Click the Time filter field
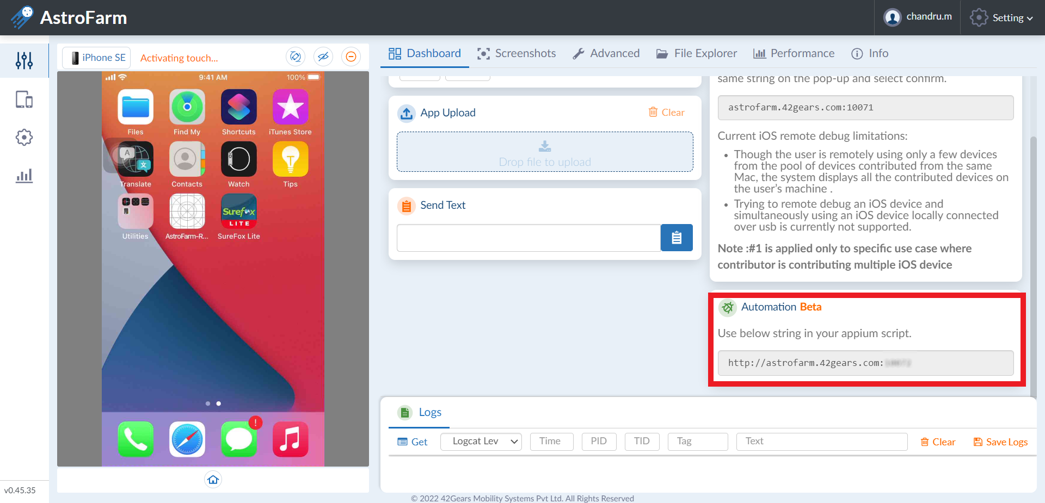The image size is (1045, 503). [552, 442]
